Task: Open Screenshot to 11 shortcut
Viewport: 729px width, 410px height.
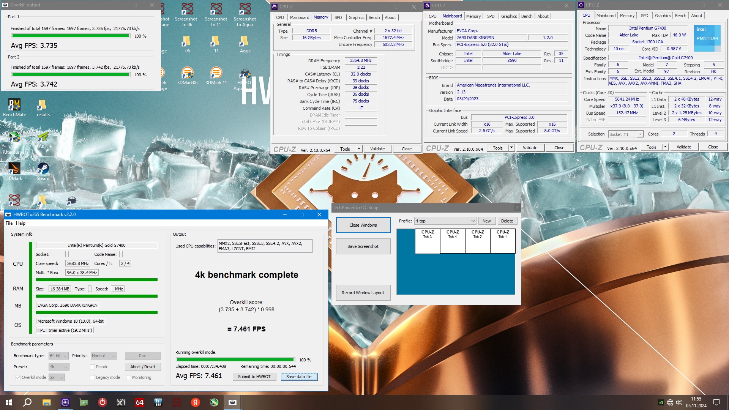Action: pyautogui.click(x=216, y=15)
